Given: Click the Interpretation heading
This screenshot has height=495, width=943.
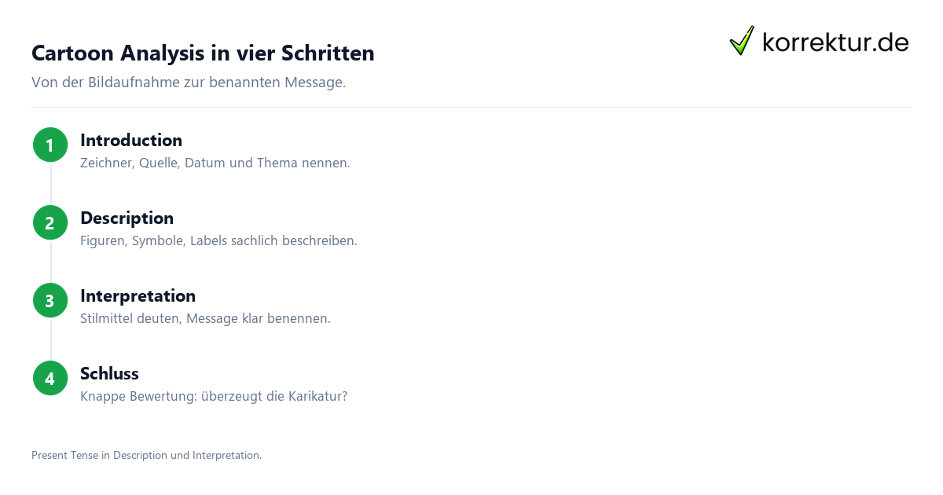Looking at the screenshot, I should click(138, 296).
